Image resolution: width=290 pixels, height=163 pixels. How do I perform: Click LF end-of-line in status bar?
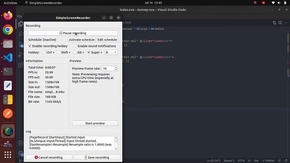(249, 161)
